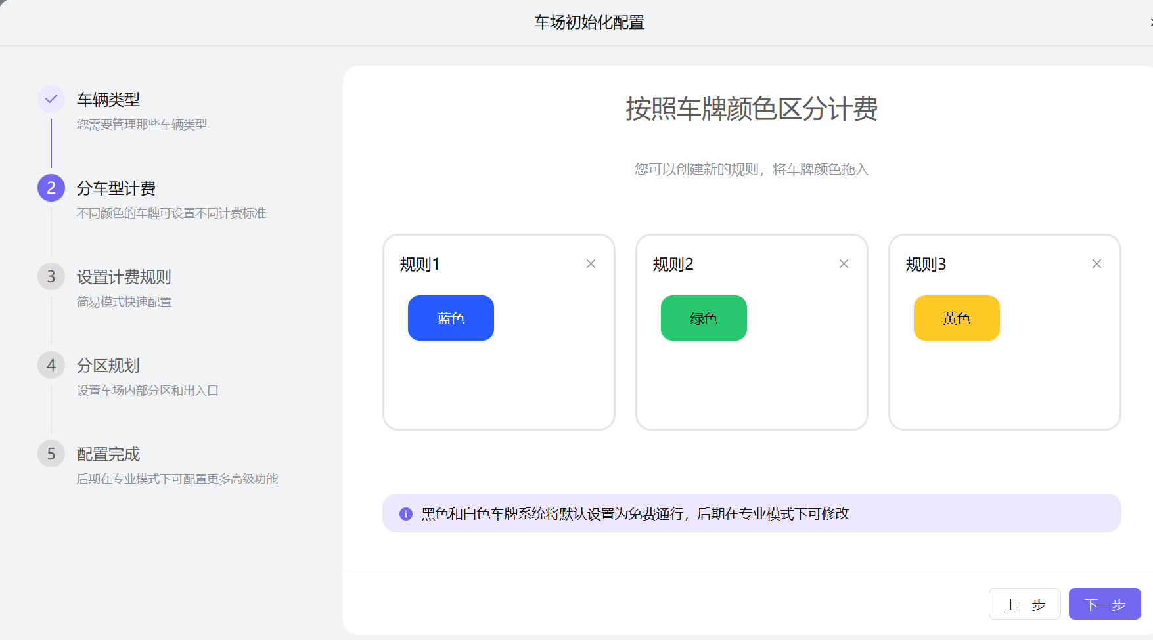
Task: Click the 下一步 button
Action: [1104, 604]
